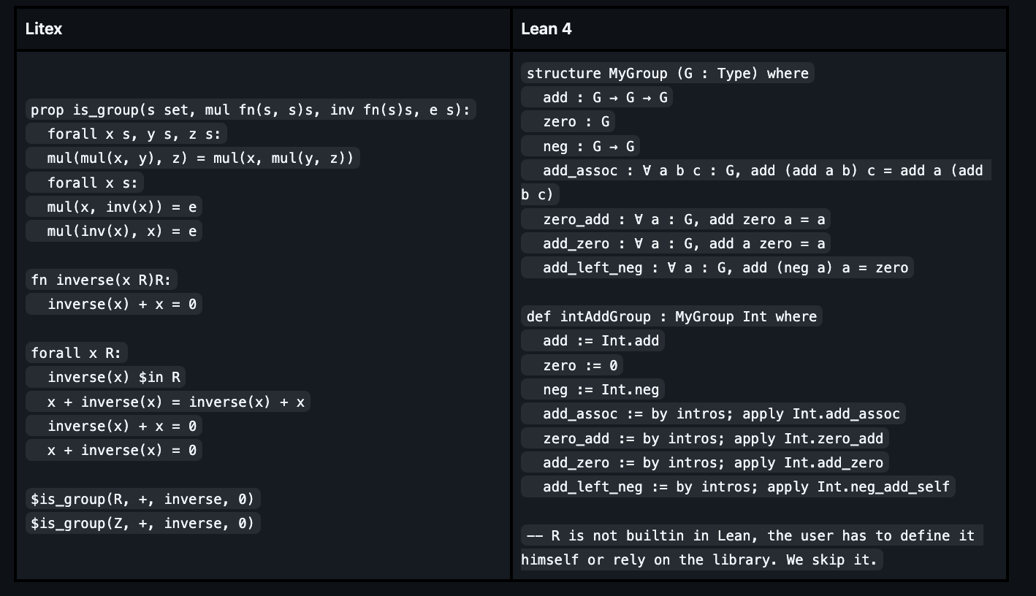Viewport: 1036px width, 596px height.
Task: Select the mul associativity equation line
Action: click(x=193, y=158)
